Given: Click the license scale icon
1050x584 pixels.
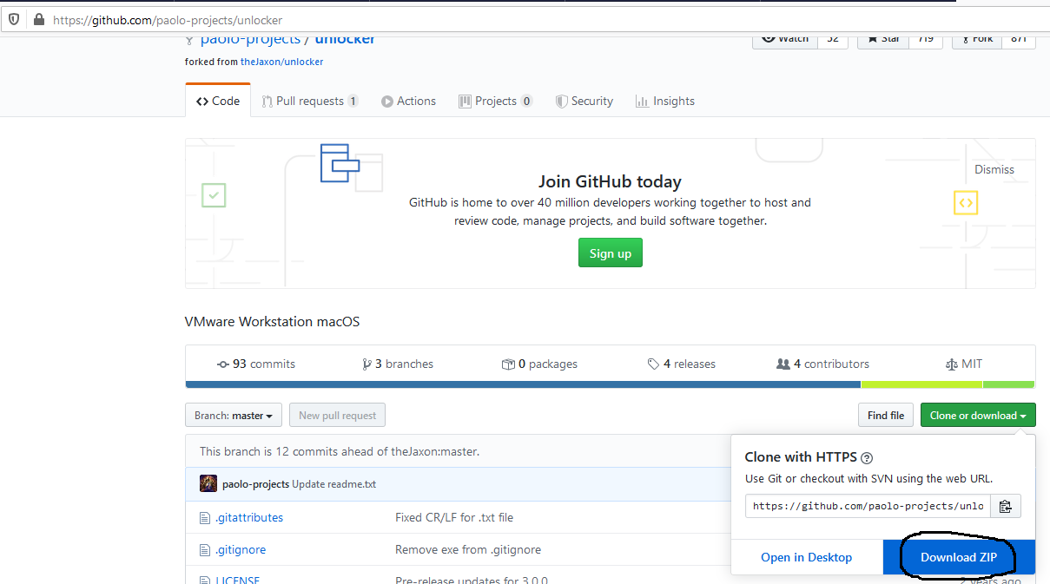Looking at the screenshot, I should [x=951, y=364].
